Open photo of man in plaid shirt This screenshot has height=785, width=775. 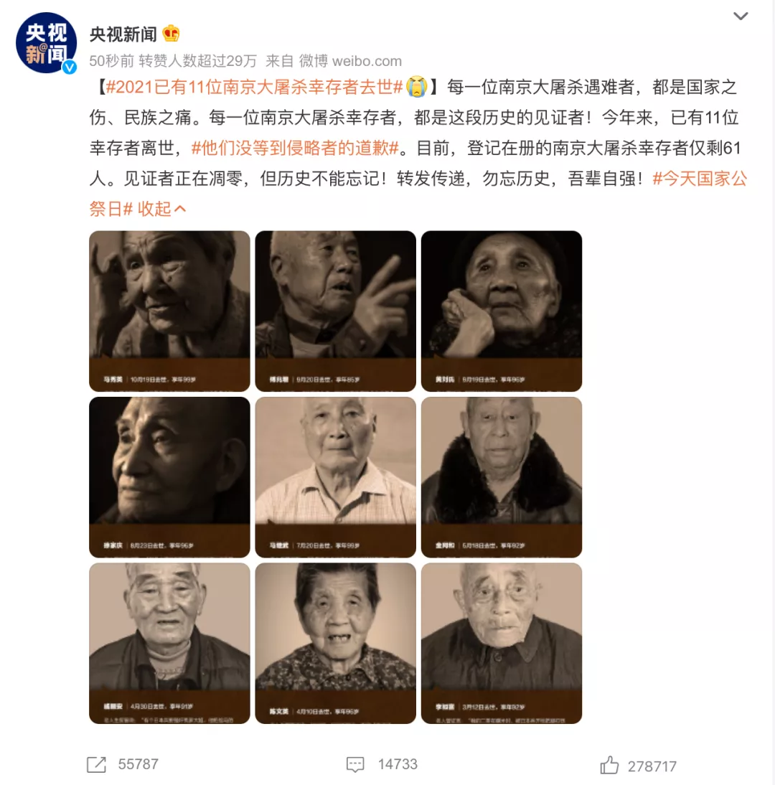[x=335, y=477]
